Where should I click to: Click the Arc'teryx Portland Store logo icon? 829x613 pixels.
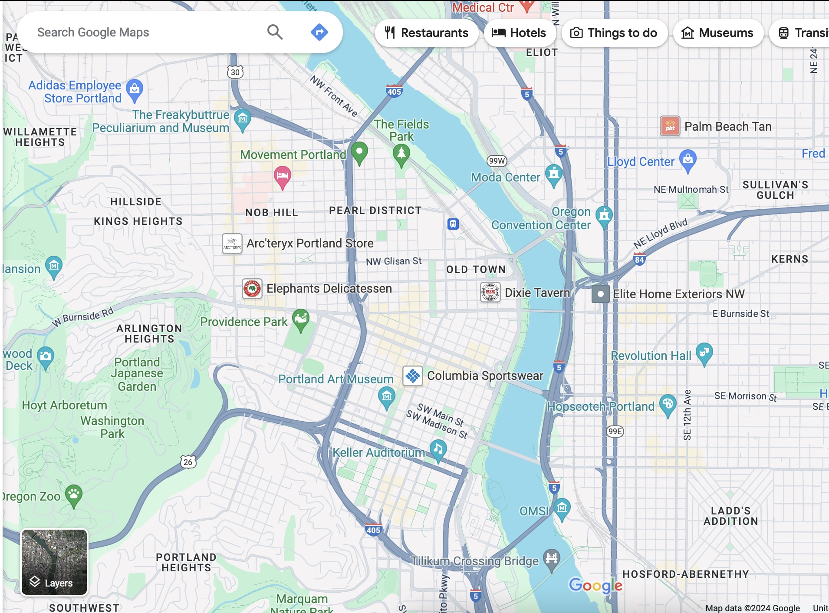pyautogui.click(x=232, y=244)
